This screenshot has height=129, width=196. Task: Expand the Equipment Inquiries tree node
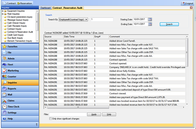click(x=3, y=11)
